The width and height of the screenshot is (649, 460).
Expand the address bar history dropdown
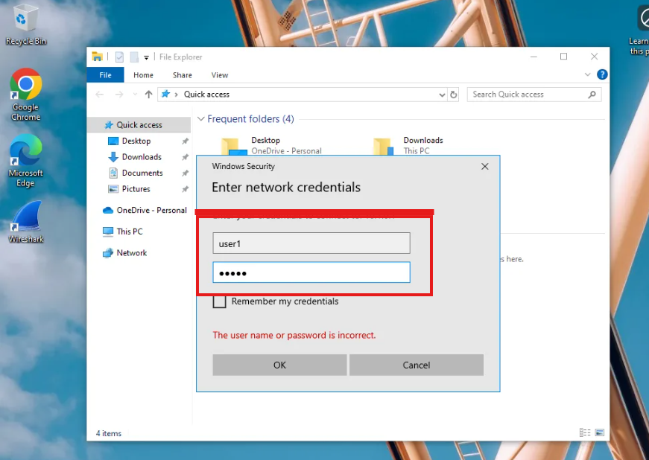[x=442, y=95]
